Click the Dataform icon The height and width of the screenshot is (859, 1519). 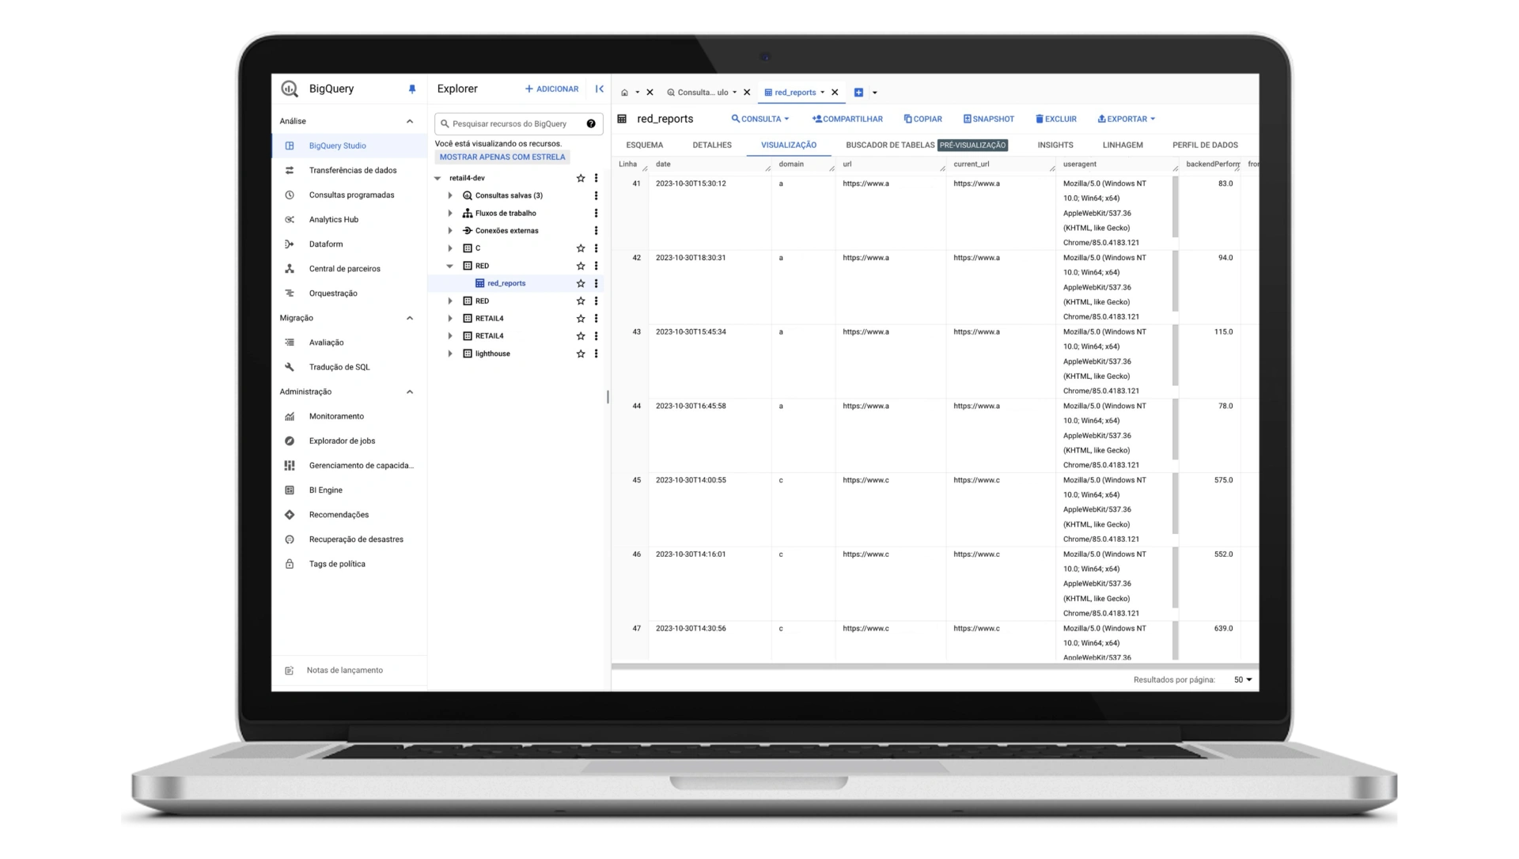point(290,244)
